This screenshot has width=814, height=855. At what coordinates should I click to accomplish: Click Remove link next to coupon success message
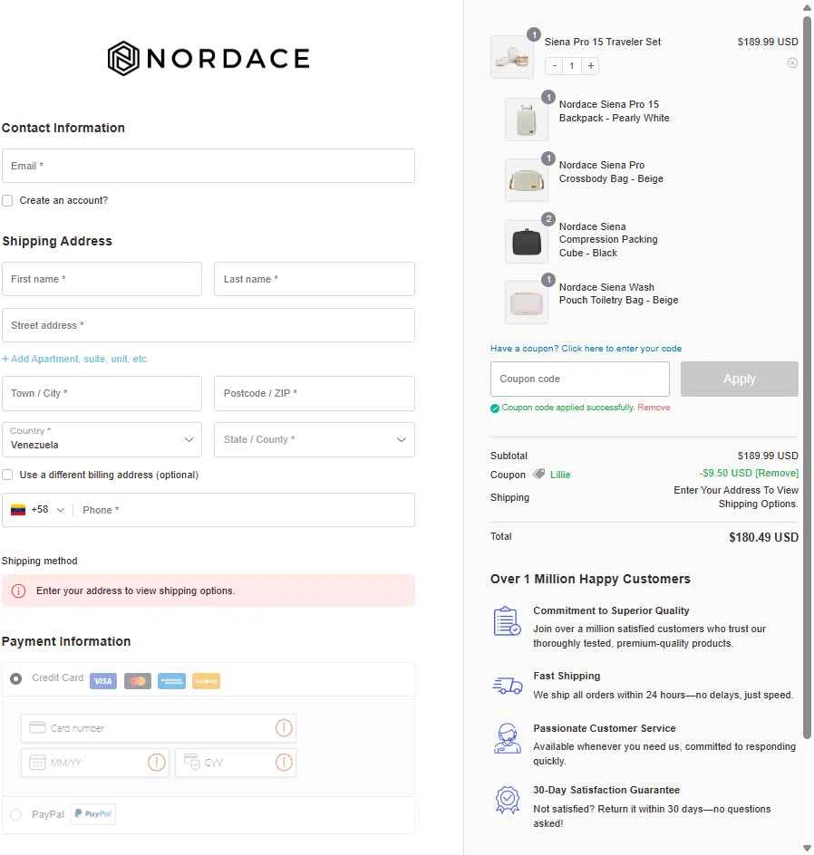tap(654, 408)
